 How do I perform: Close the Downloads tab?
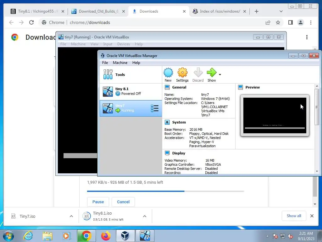pyautogui.click(x=184, y=11)
